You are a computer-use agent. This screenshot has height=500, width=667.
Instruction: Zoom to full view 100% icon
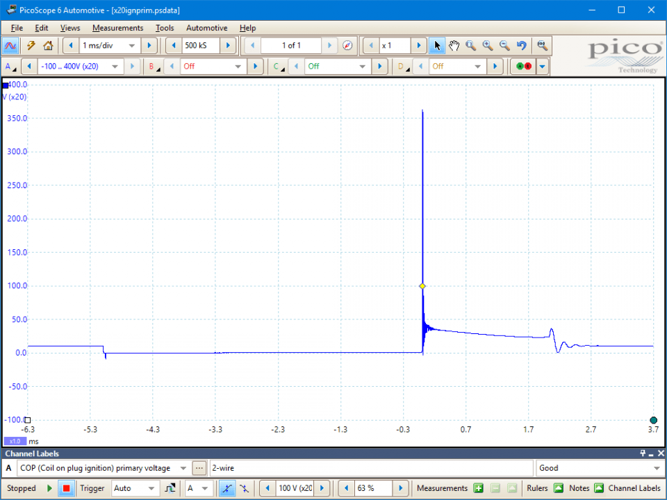click(542, 46)
